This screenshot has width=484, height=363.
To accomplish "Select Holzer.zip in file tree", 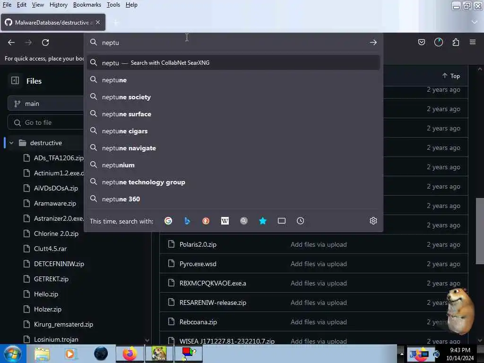I will pyautogui.click(x=48, y=309).
